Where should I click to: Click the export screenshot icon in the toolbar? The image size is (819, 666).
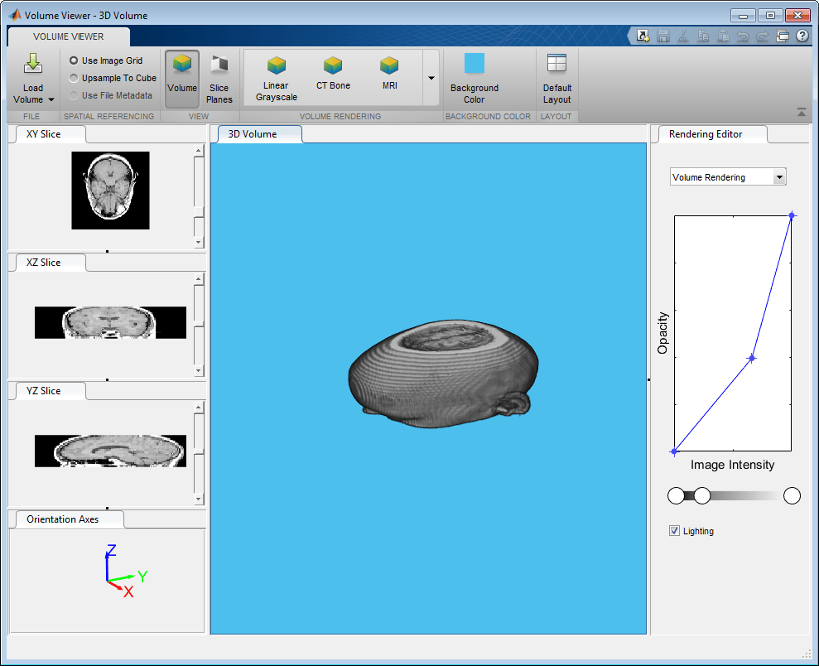click(643, 36)
